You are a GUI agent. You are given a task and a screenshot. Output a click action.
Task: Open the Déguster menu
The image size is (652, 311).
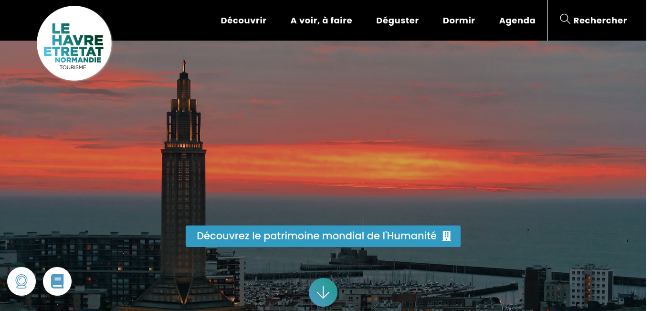click(397, 21)
